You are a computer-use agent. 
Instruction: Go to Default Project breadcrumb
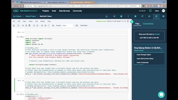point(31,16)
